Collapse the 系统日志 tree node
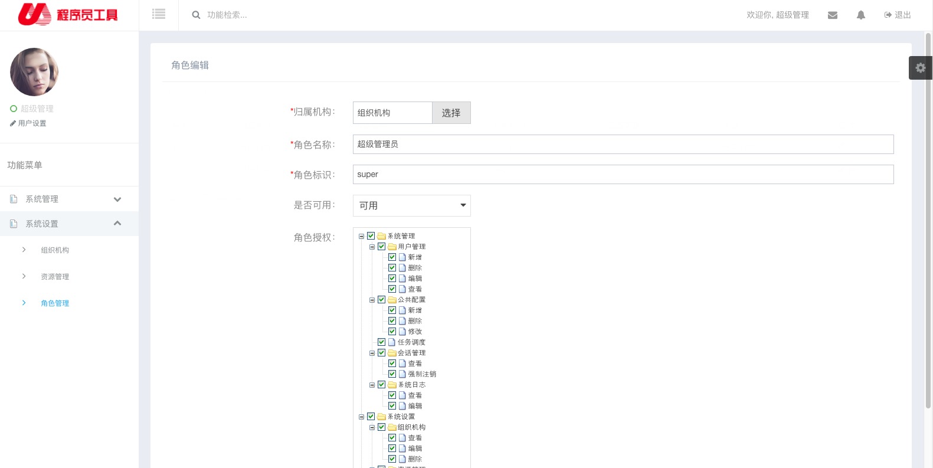 (372, 385)
